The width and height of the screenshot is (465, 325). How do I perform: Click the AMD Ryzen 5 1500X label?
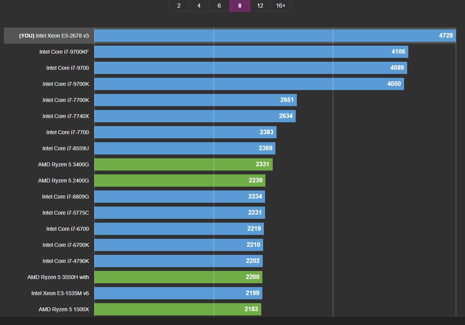tap(64, 309)
